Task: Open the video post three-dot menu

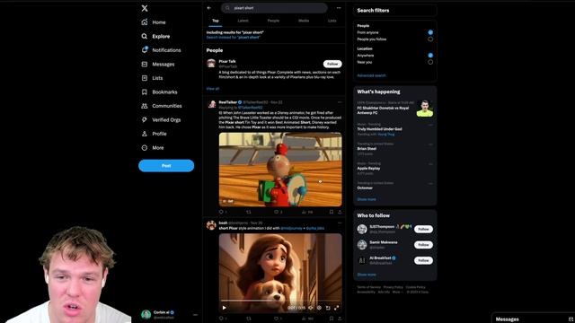Action: tap(340, 223)
